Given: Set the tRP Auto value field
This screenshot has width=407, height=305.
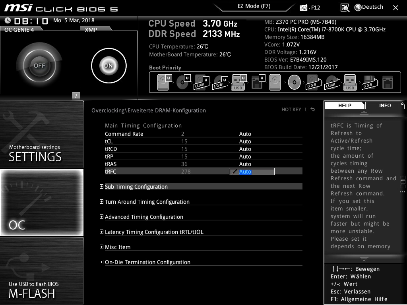Looking at the screenshot, I should [x=245, y=156].
